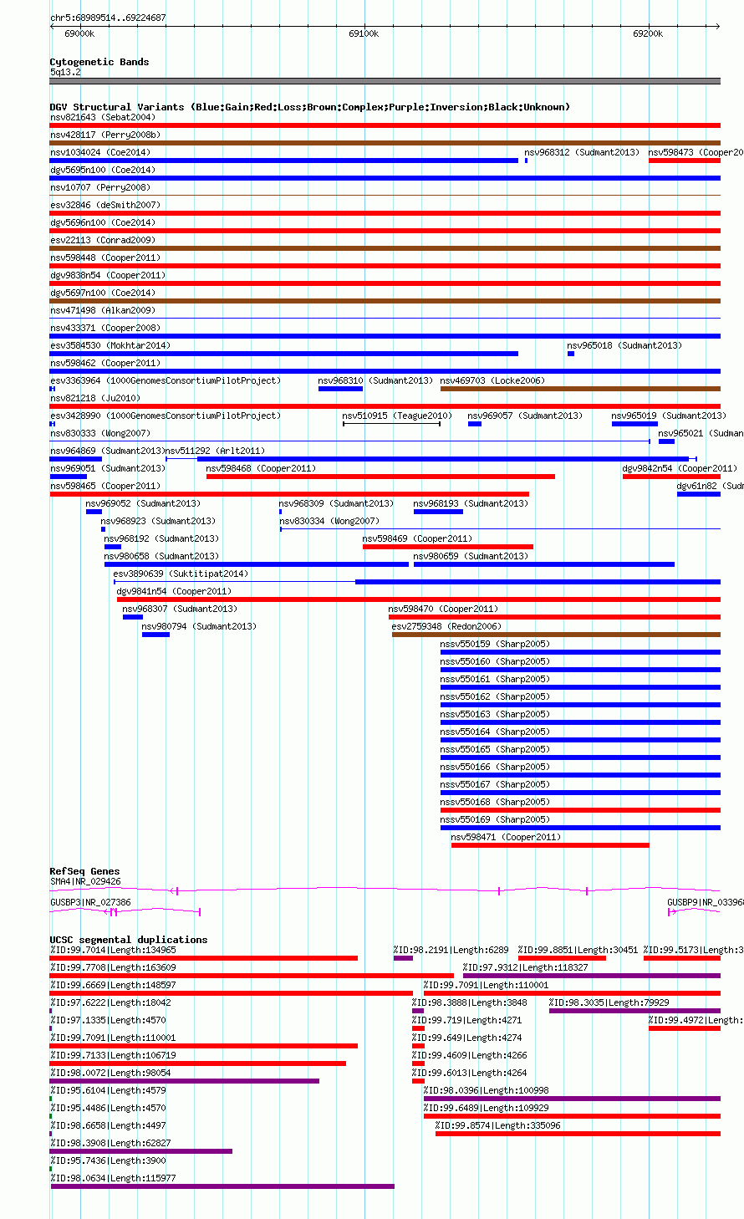Click the esv3584530 (Mokhtar2014) label
Screen dimensions: 744x1219
[110, 345]
